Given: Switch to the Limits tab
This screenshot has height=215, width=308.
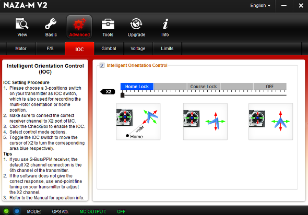Looking at the screenshot, I should (x=167, y=49).
